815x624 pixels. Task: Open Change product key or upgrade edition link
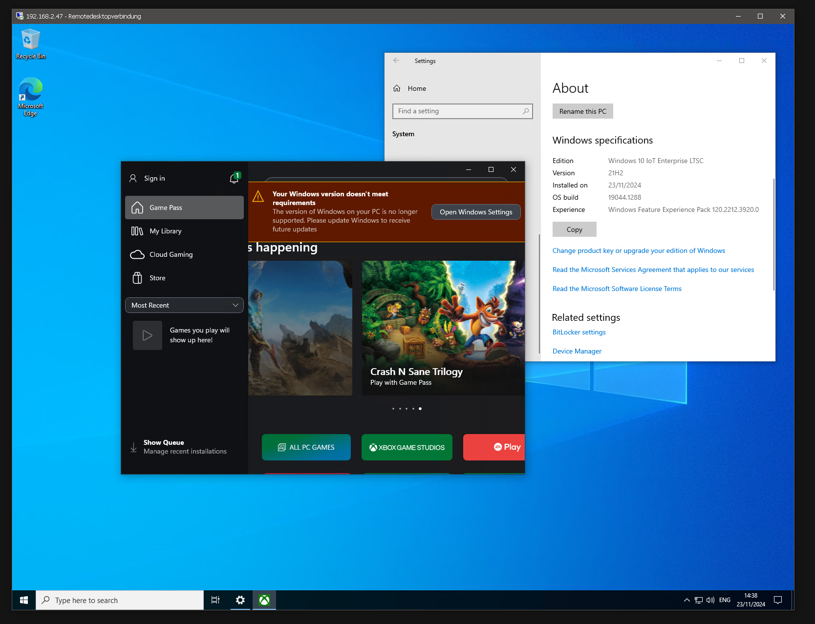click(x=639, y=250)
